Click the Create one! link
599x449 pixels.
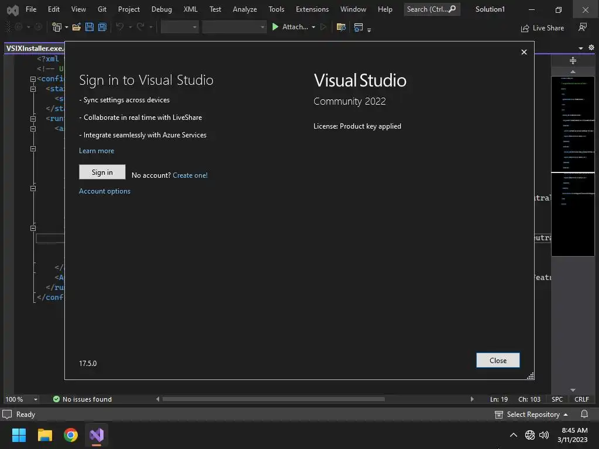point(190,175)
